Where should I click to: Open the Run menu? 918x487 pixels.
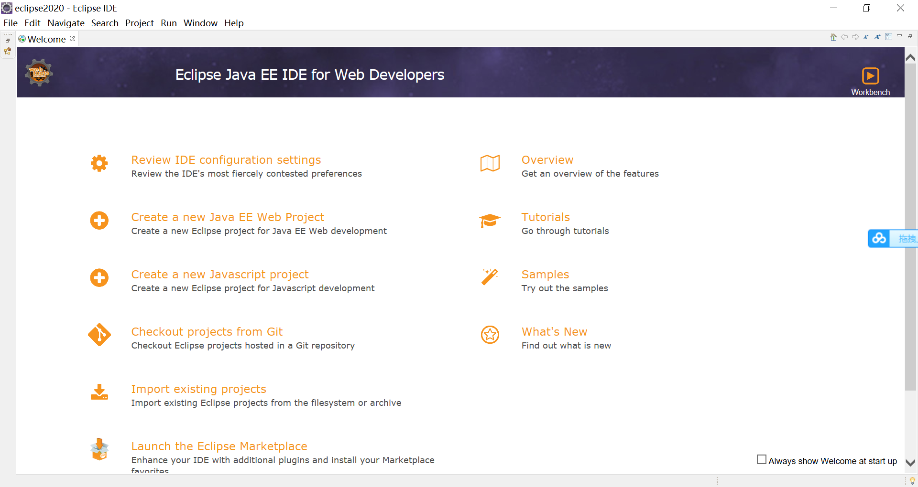[168, 23]
